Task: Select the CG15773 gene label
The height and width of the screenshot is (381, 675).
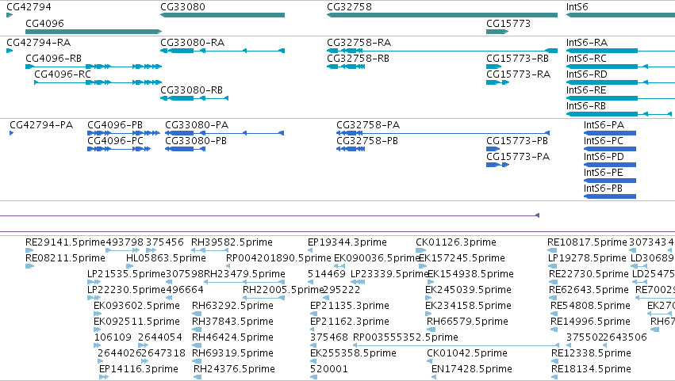Action: (508, 23)
